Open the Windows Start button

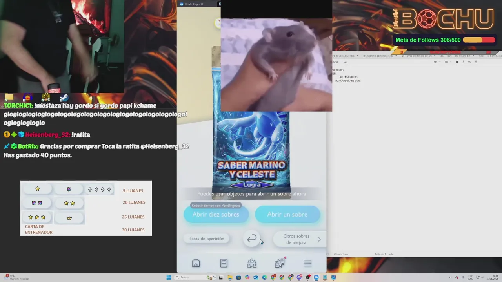169,277
